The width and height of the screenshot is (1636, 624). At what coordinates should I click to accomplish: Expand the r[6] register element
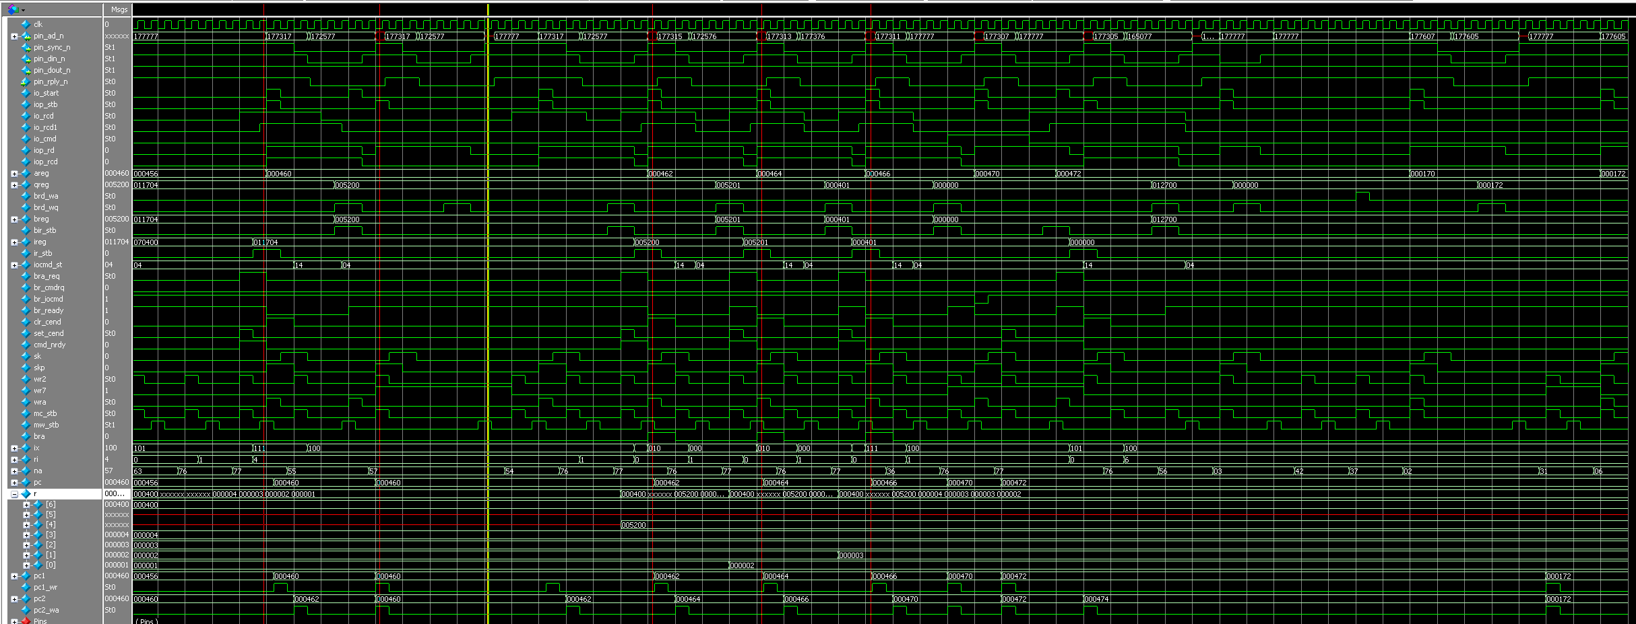26,504
